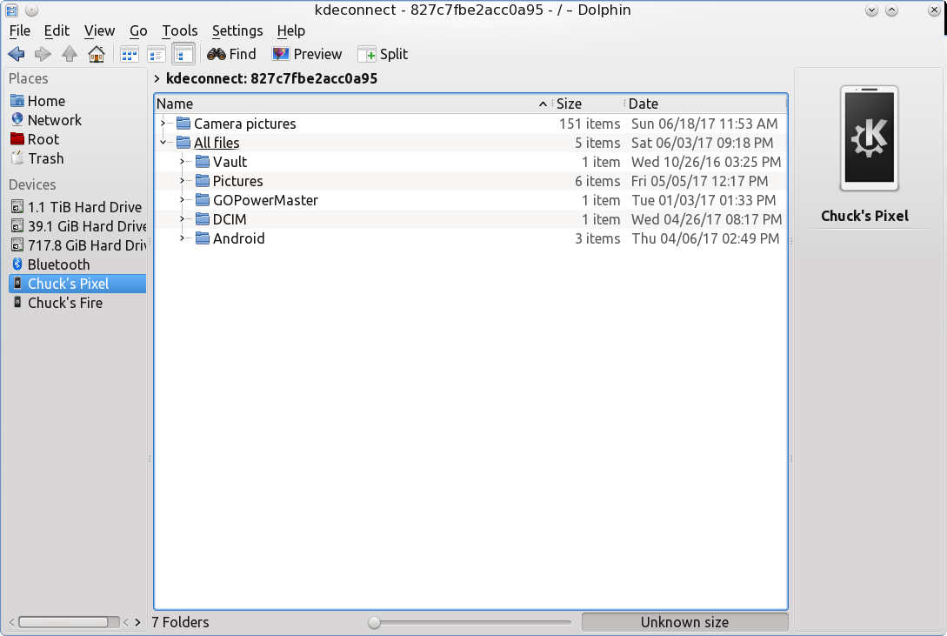
Task: Open the Tools menu
Action: pyautogui.click(x=179, y=30)
